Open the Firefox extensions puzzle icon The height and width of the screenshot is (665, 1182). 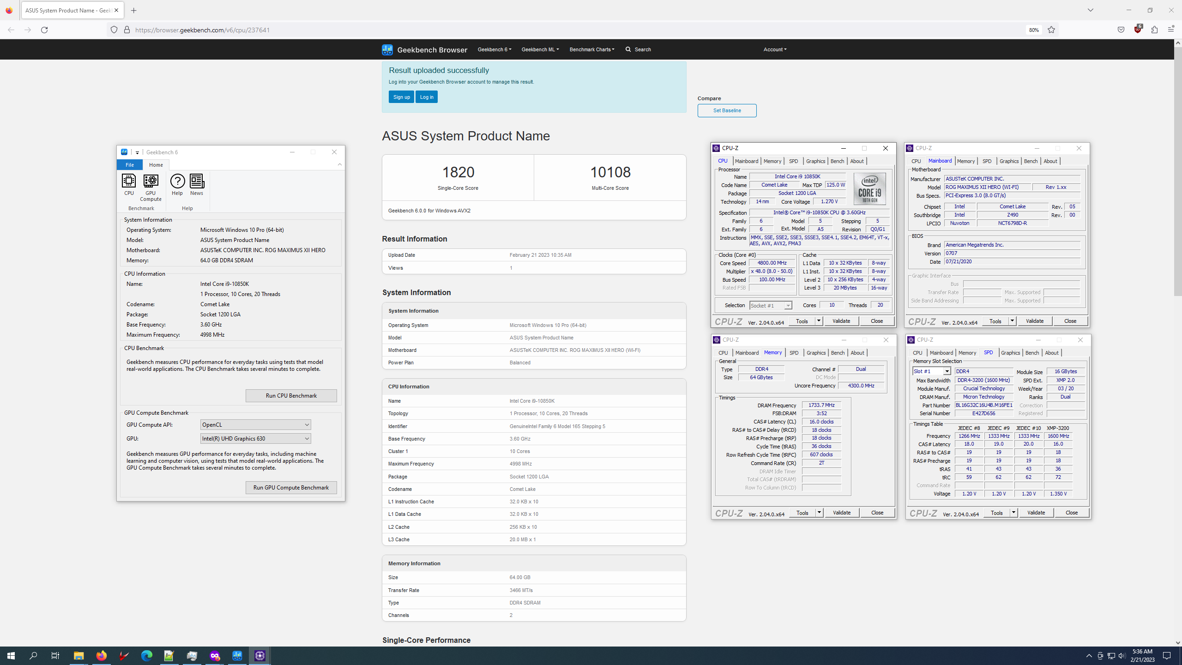coord(1154,30)
